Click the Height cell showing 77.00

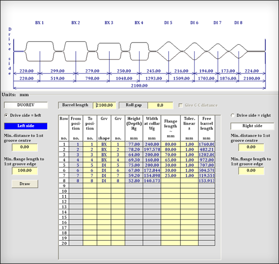(x=134, y=144)
